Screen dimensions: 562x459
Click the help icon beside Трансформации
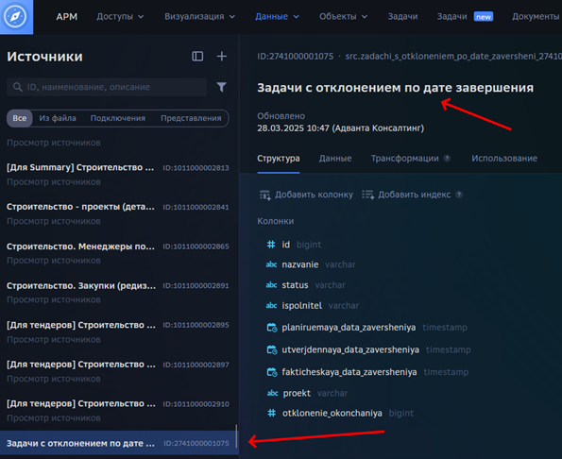(447, 159)
